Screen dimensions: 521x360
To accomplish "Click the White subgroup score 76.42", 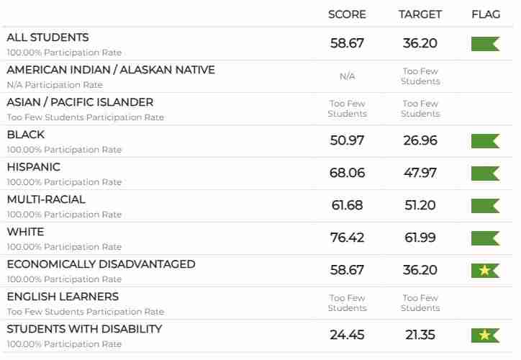I will tap(347, 238).
